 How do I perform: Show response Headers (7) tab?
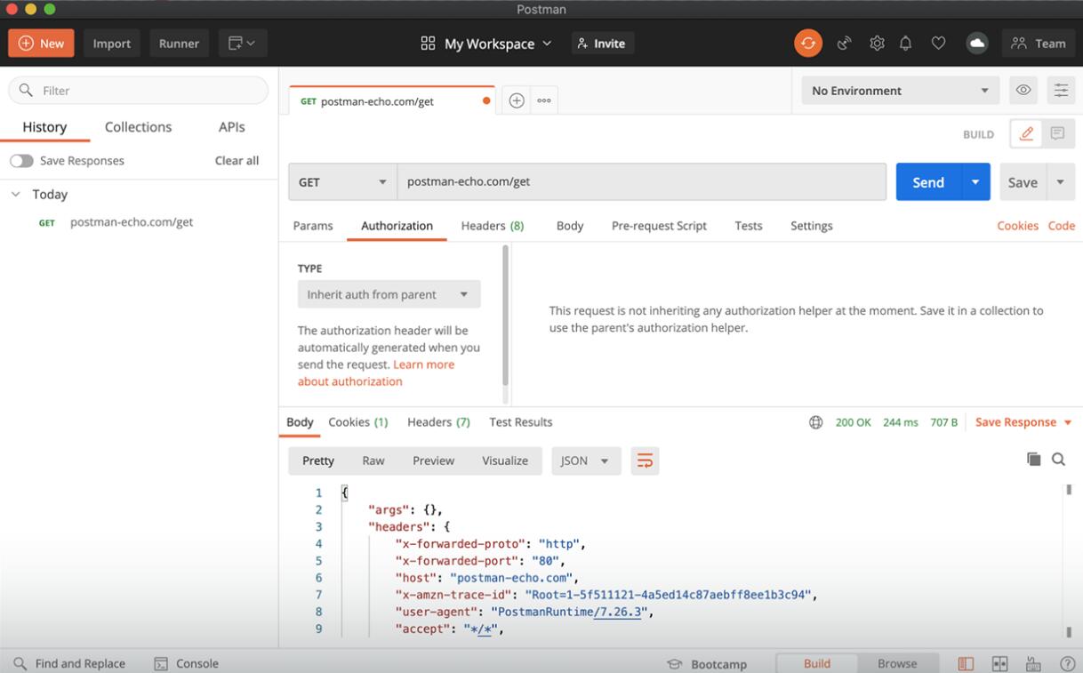(438, 422)
